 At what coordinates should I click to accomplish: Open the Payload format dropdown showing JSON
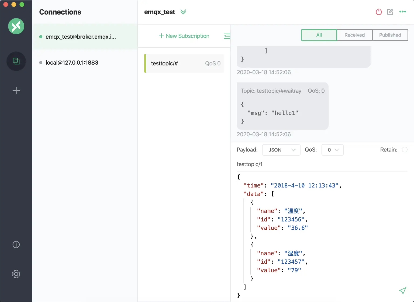[x=281, y=150]
